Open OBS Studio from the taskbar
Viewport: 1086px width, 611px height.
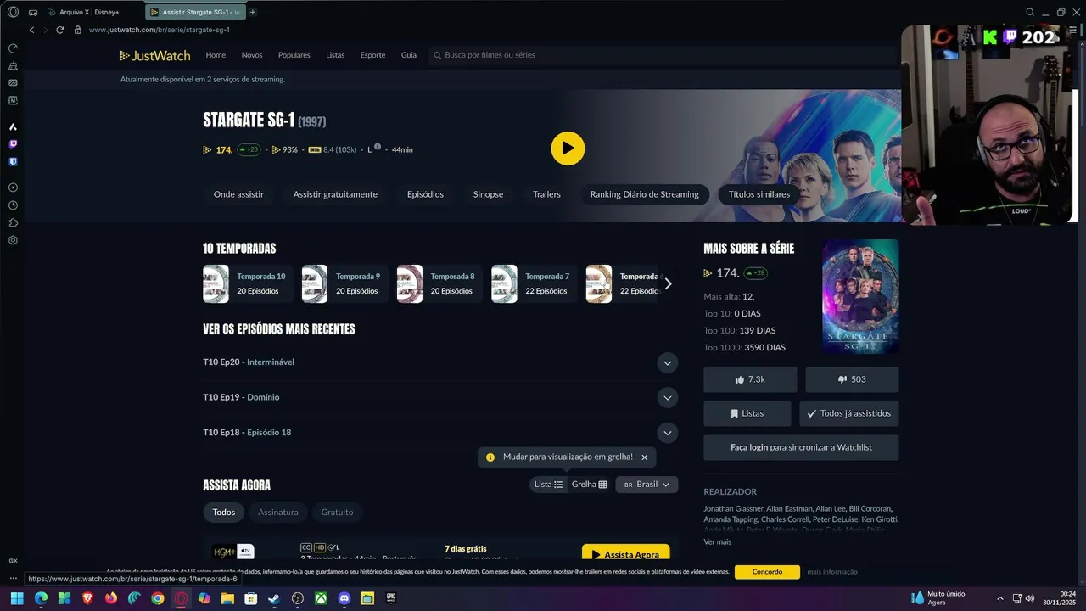coord(298,598)
